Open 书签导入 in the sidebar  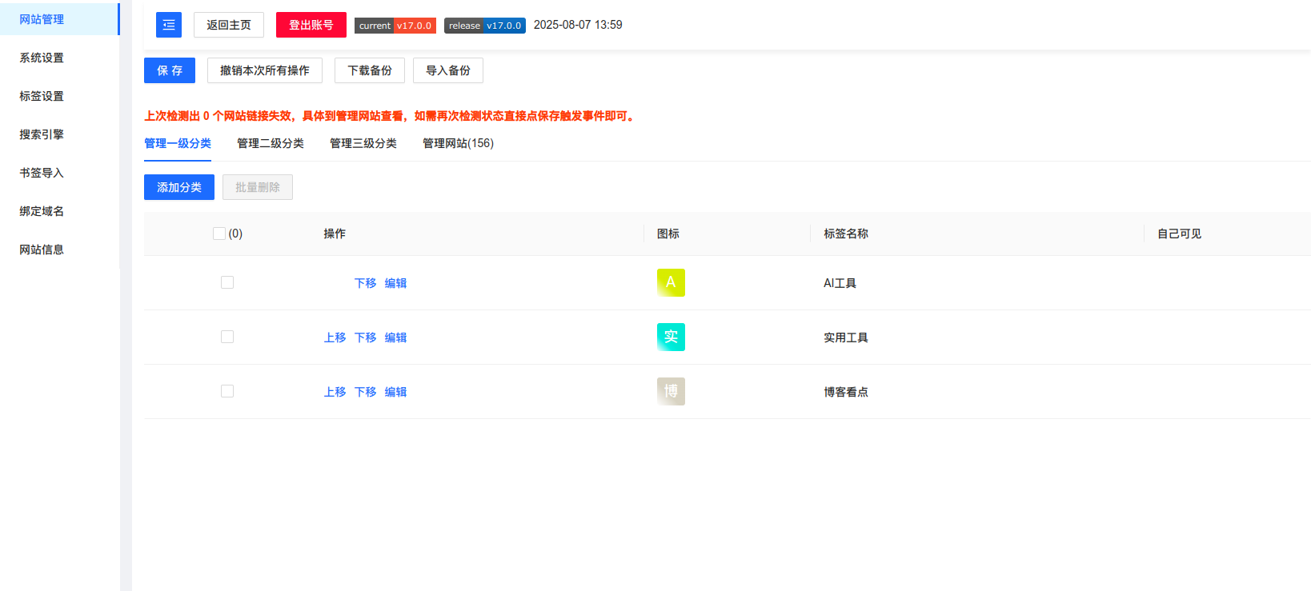point(59,173)
